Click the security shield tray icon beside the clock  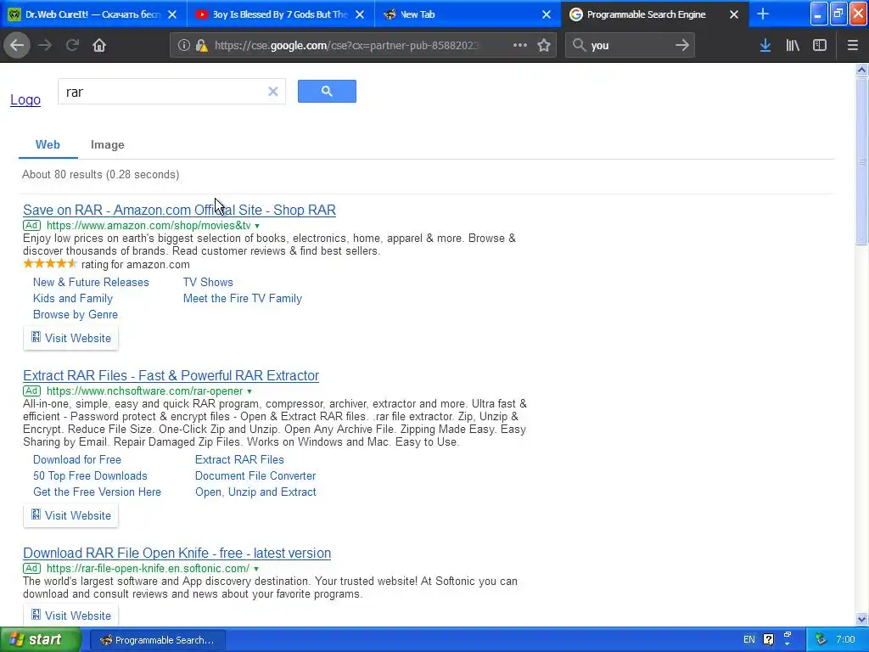coord(821,640)
